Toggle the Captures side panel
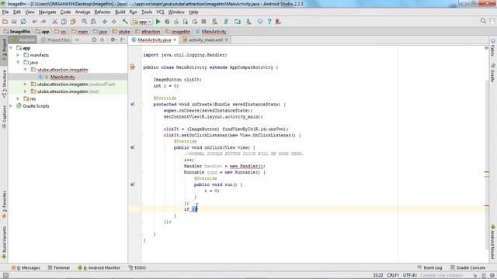The height and width of the screenshot is (279, 497). (4, 117)
